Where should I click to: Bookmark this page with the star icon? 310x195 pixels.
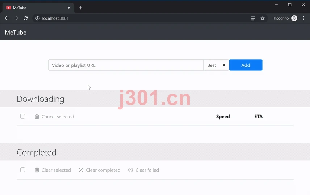(263, 18)
